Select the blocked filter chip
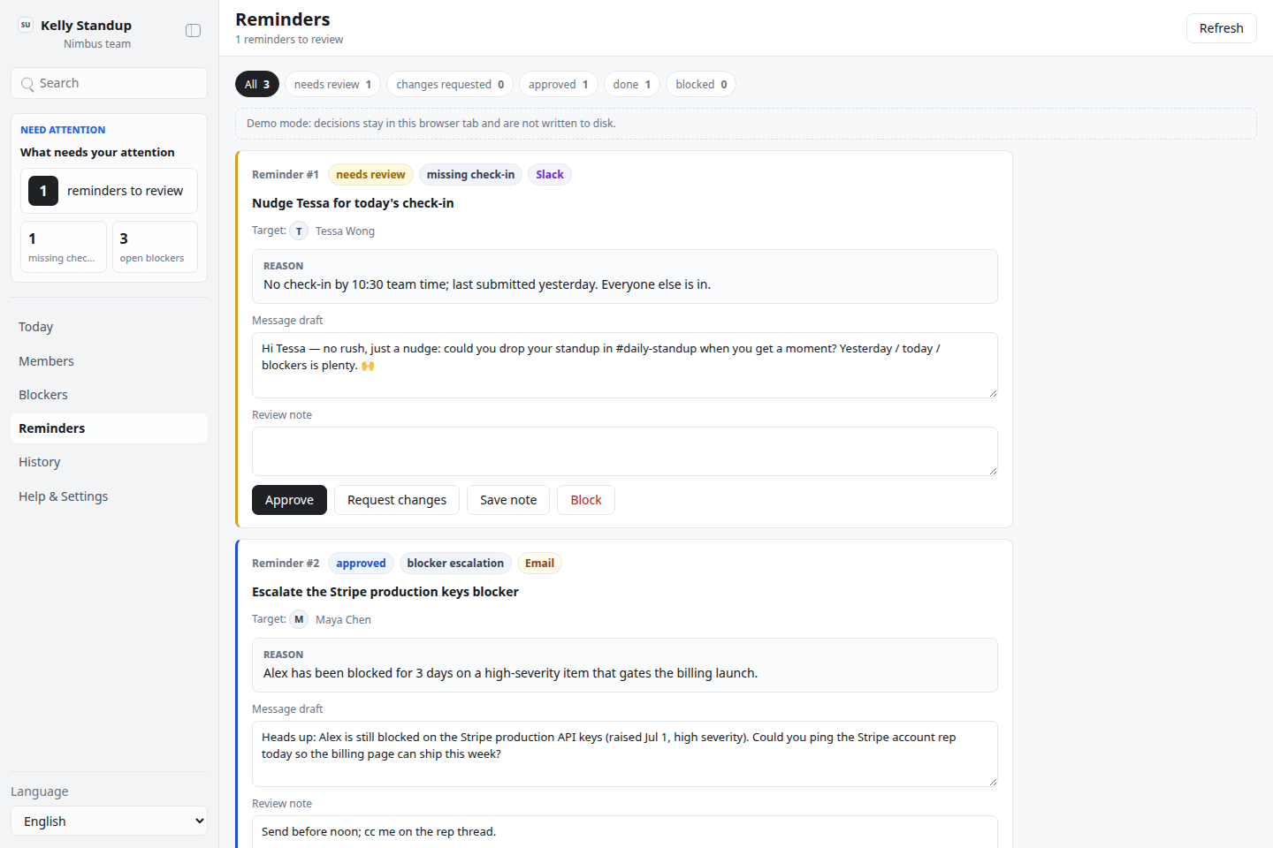The height and width of the screenshot is (848, 1273). [701, 84]
